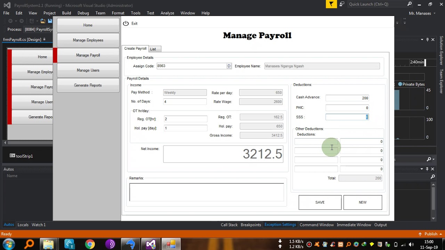Open the Diagnostic Tools window options arrow
Viewport: 445px width, 250px height.
(x=422, y=40)
